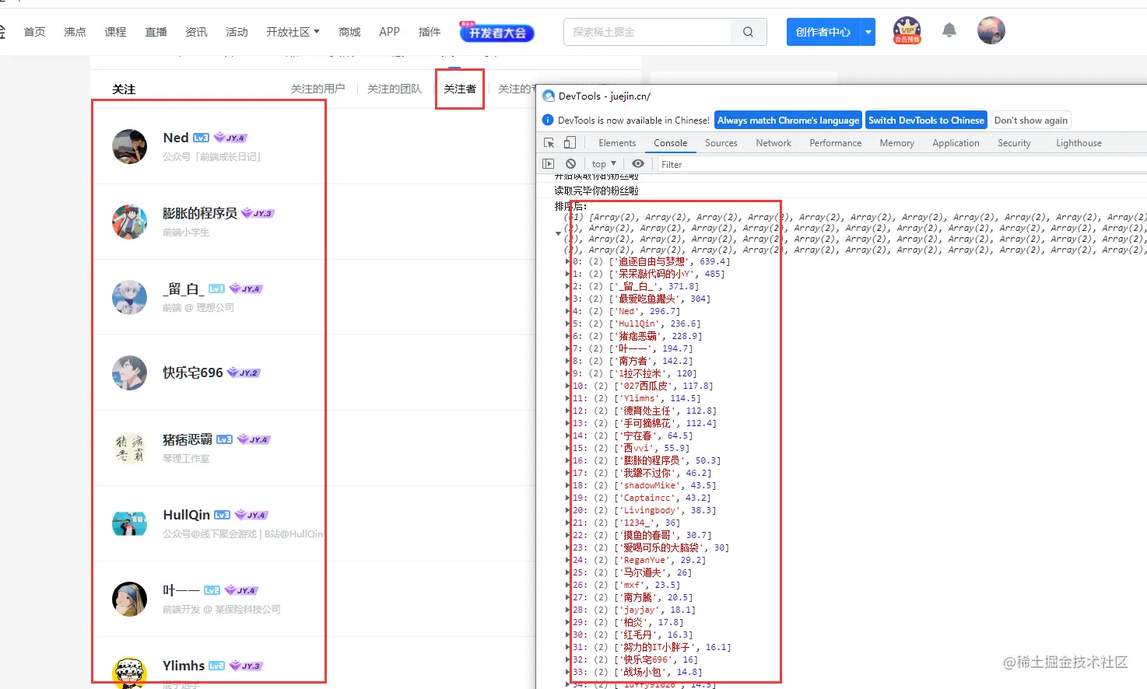
Task: Create a live expression with the eye icon
Action: click(x=638, y=163)
